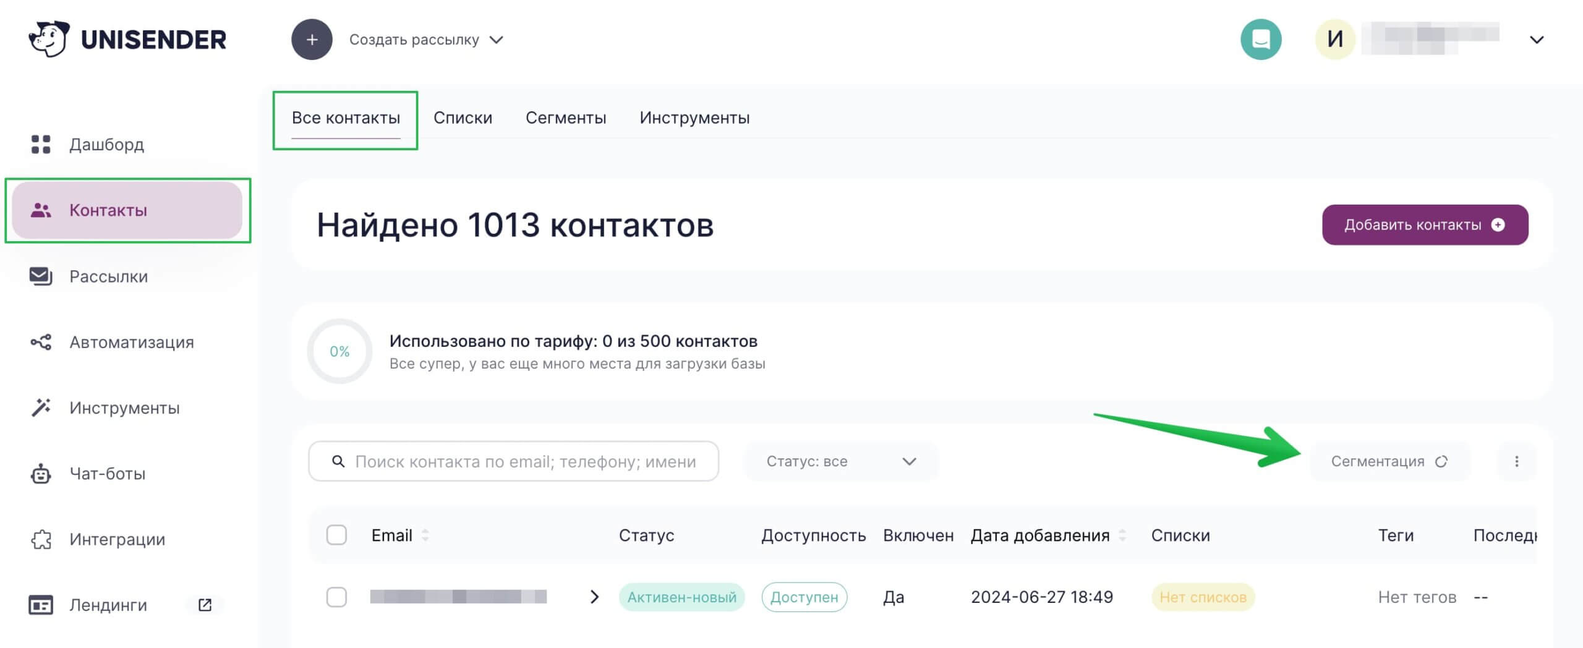
Task: Click the Инструменты magic wand icon
Action: [41, 407]
